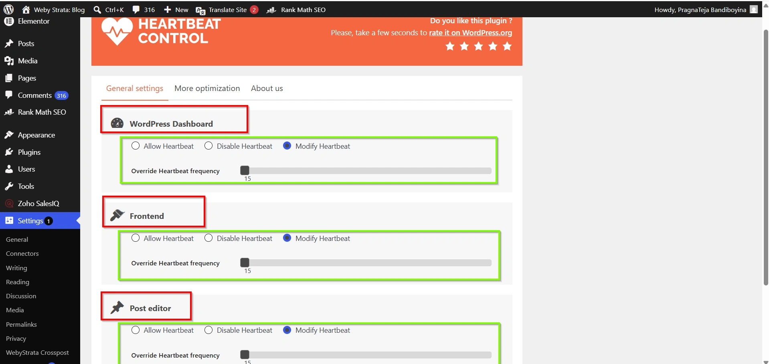Viewport: 769px width, 364px height.
Task: Open the General settings submenu item
Action: click(x=17, y=239)
